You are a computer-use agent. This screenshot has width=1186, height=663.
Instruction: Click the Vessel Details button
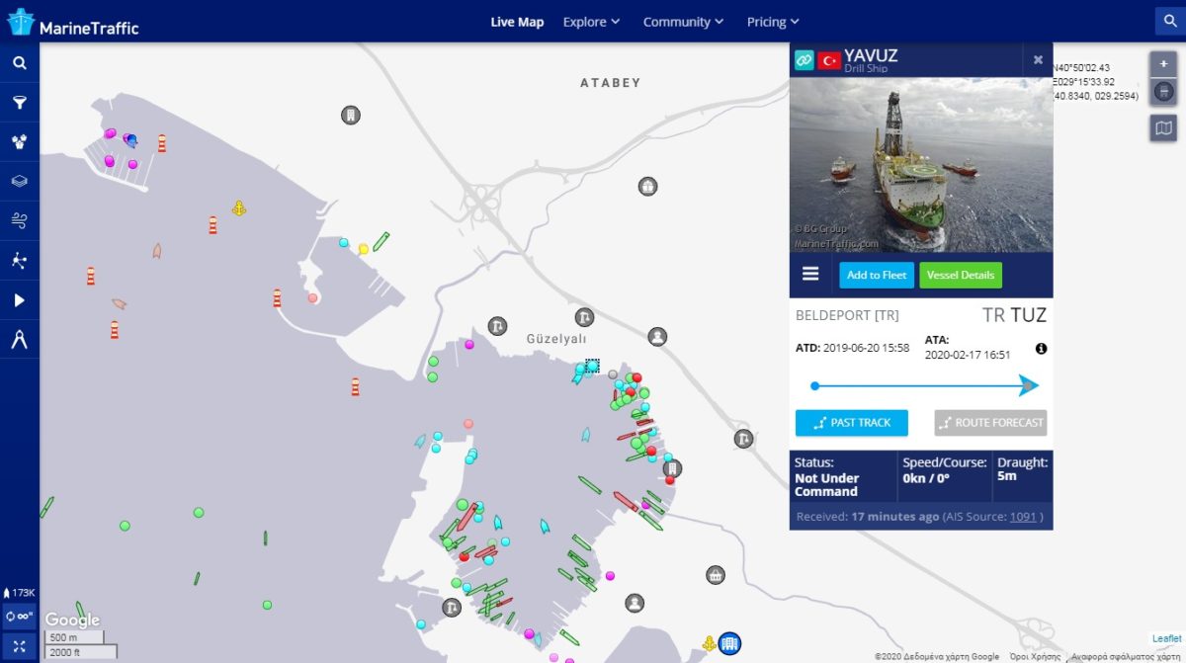pyautogui.click(x=961, y=275)
